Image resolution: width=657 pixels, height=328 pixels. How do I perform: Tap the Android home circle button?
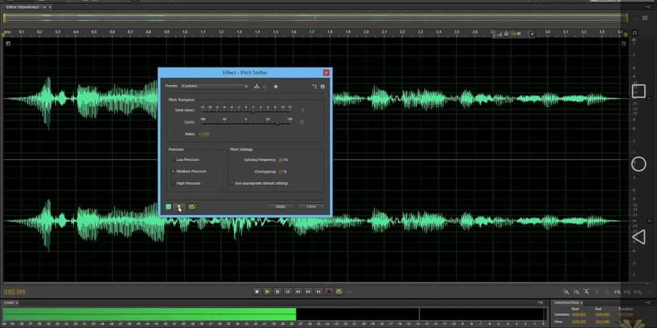click(639, 164)
